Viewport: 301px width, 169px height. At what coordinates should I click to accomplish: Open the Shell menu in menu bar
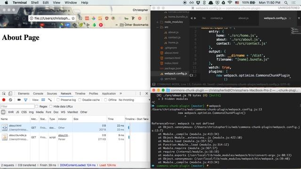(35, 2)
